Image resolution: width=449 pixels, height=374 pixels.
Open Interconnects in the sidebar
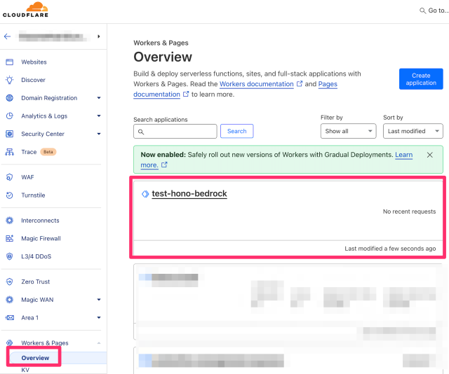click(40, 221)
